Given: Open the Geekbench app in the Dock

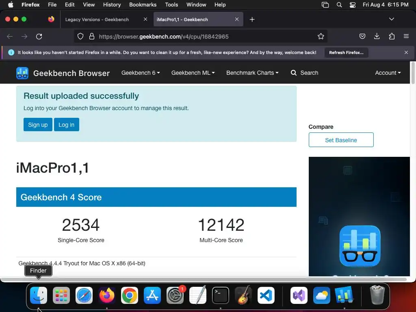Looking at the screenshot, I should (x=344, y=295).
